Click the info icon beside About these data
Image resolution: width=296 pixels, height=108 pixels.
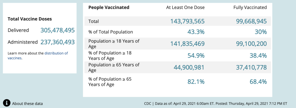[7, 103]
